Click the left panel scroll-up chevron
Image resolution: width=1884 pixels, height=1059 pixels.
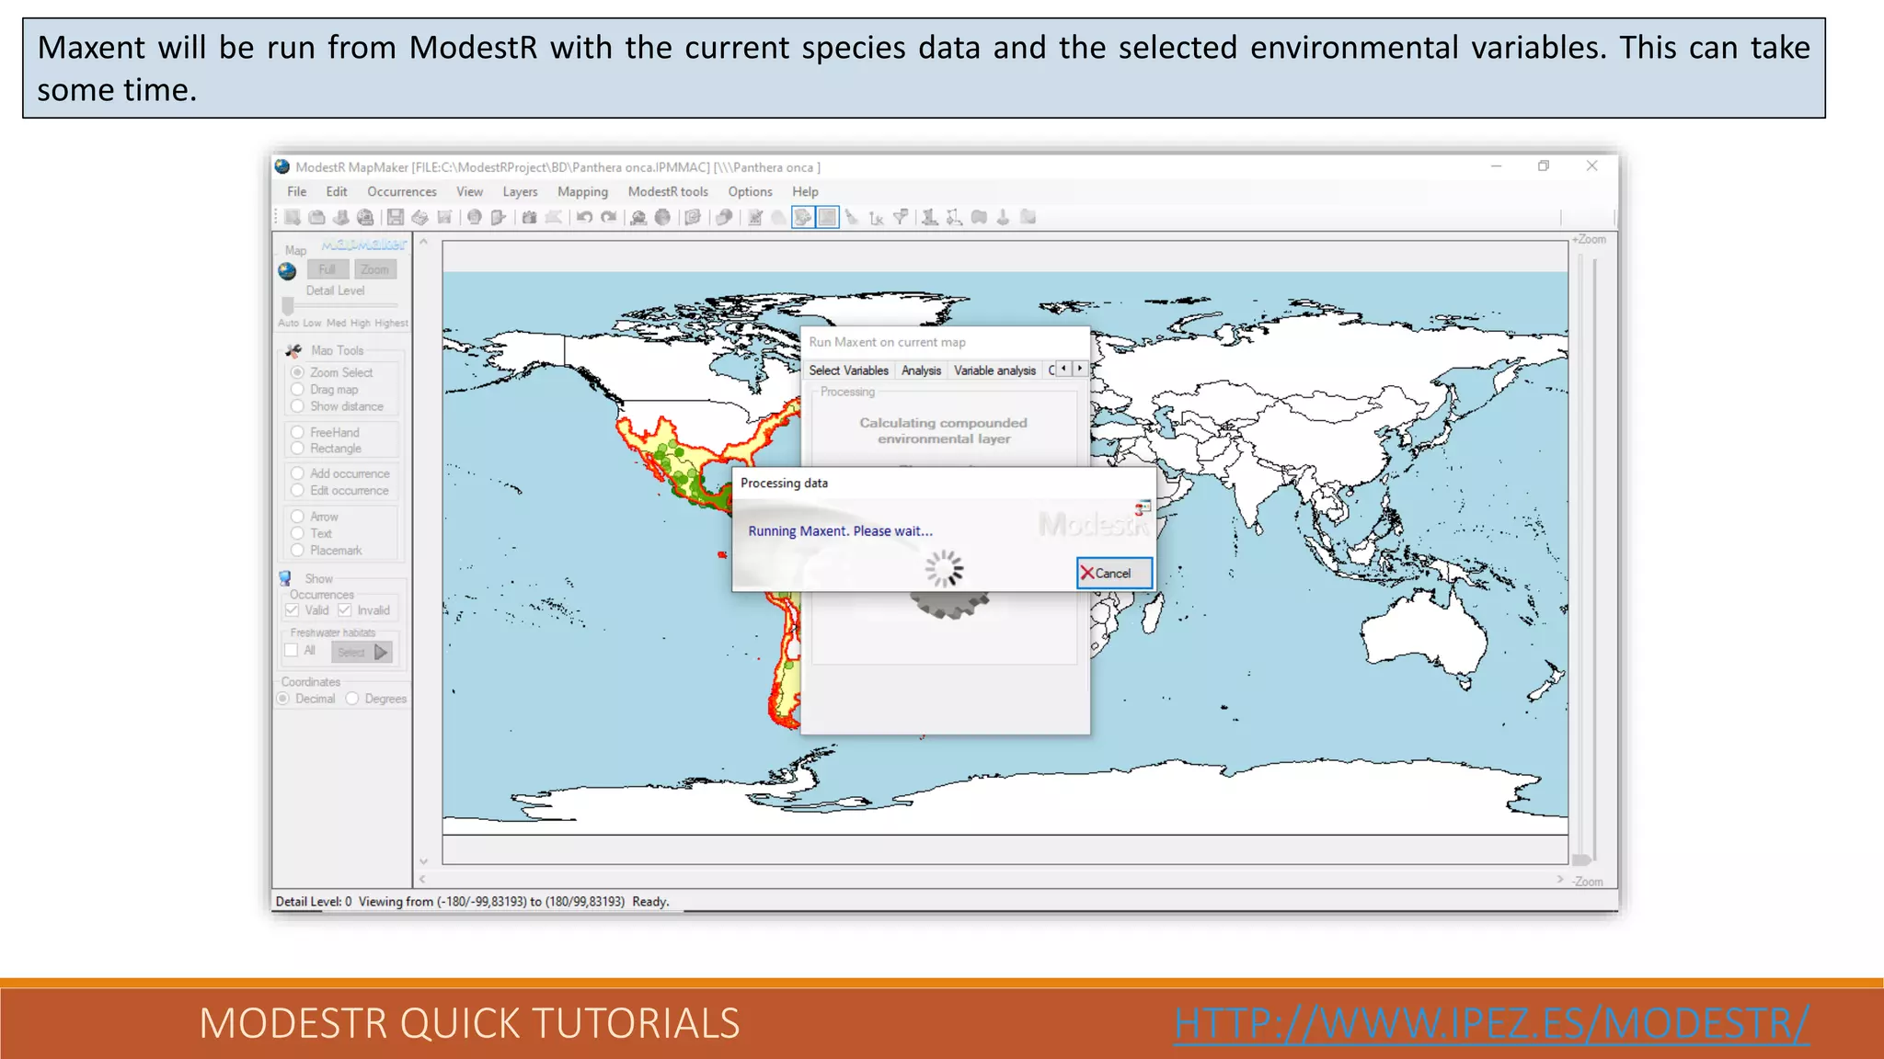pyautogui.click(x=424, y=242)
